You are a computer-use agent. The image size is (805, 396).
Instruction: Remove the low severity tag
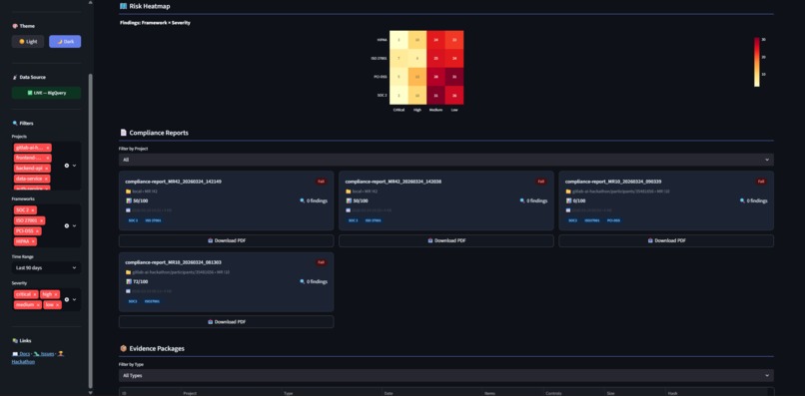click(58, 304)
